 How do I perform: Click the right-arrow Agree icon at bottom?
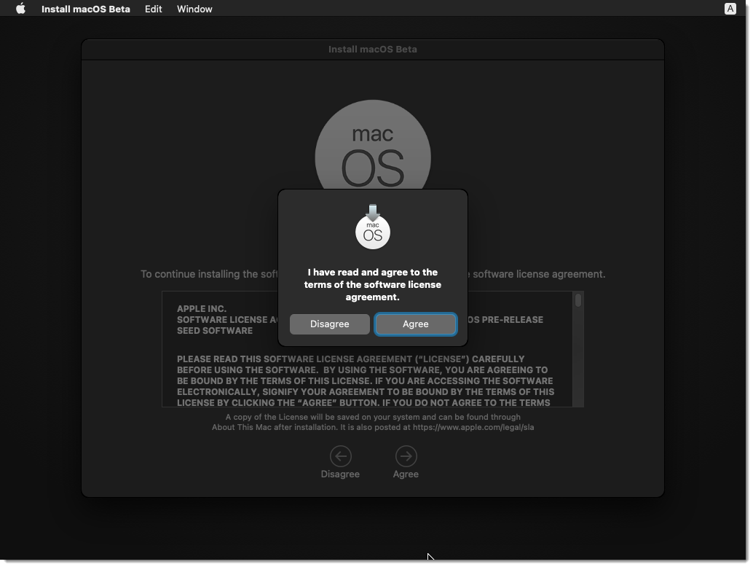click(406, 456)
